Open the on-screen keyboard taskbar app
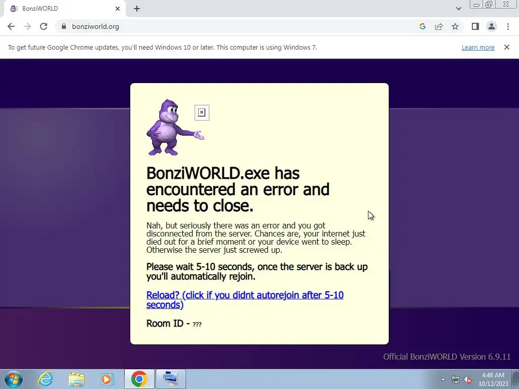 (x=171, y=379)
